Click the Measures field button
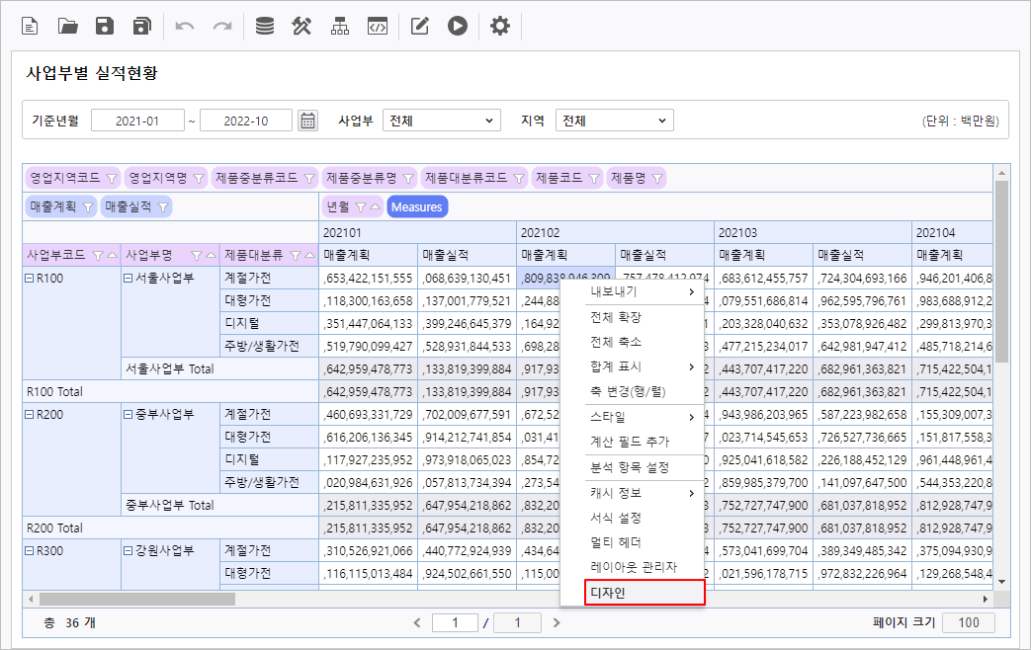Viewport: 1031px width, 650px height. [416, 206]
